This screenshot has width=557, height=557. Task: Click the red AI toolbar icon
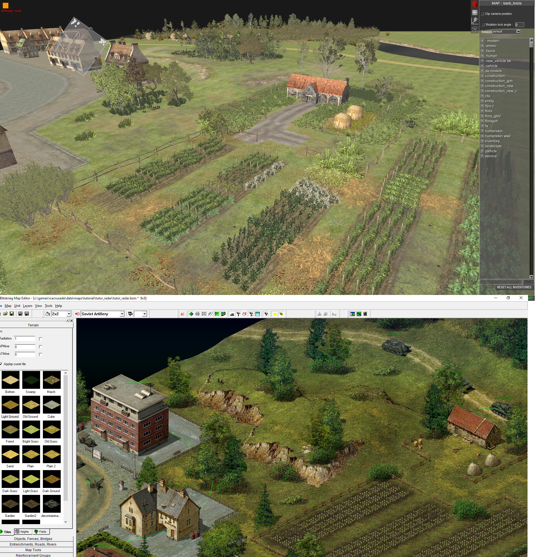click(x=182, y=314)
